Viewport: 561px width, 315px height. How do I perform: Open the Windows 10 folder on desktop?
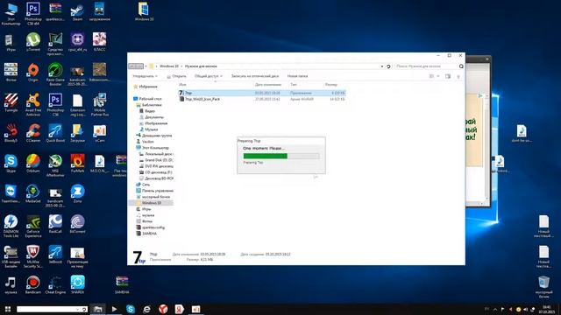click(144, 11)
